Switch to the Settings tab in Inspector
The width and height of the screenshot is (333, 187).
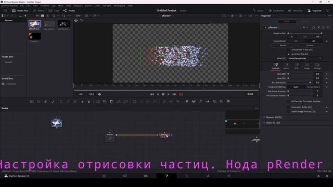click(317, 66)
